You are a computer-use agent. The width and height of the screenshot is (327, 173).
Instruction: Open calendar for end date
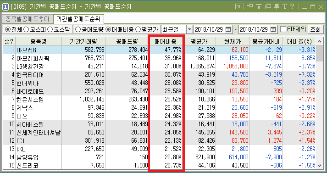[273, 29]
